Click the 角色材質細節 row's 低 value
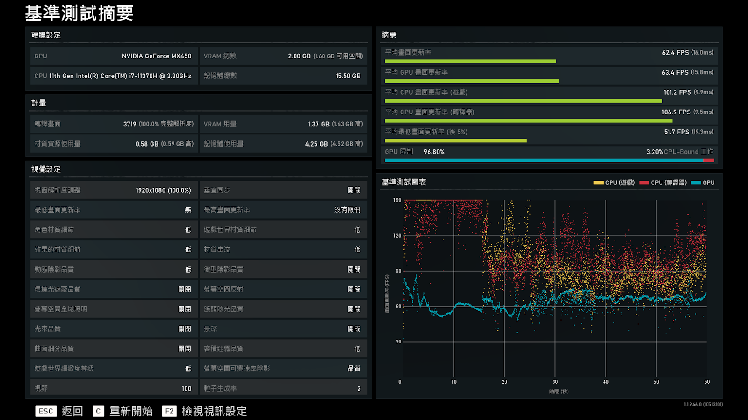Viewport: 748px width, 420px height. pos(188,230)
